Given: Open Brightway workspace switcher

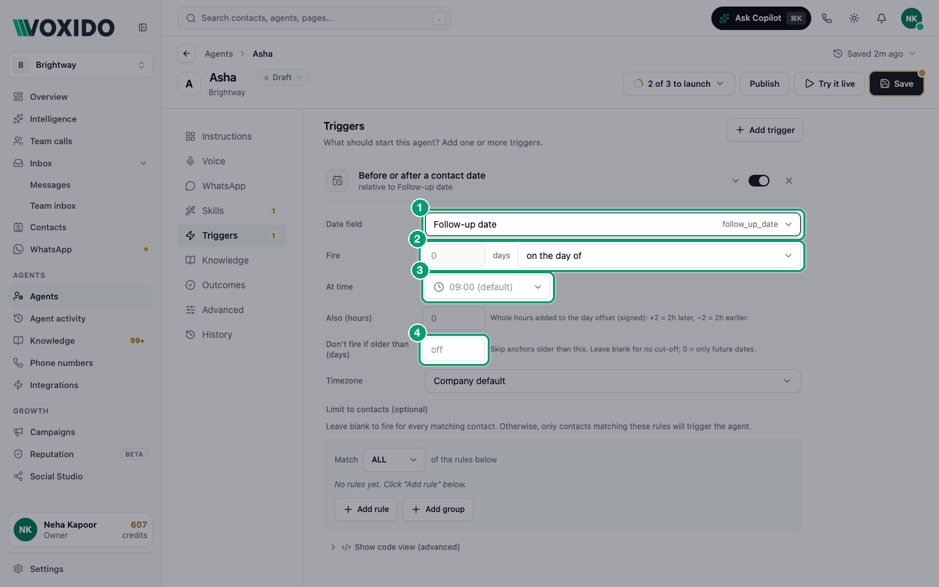Looking at the screenshot, I should 81,65.
